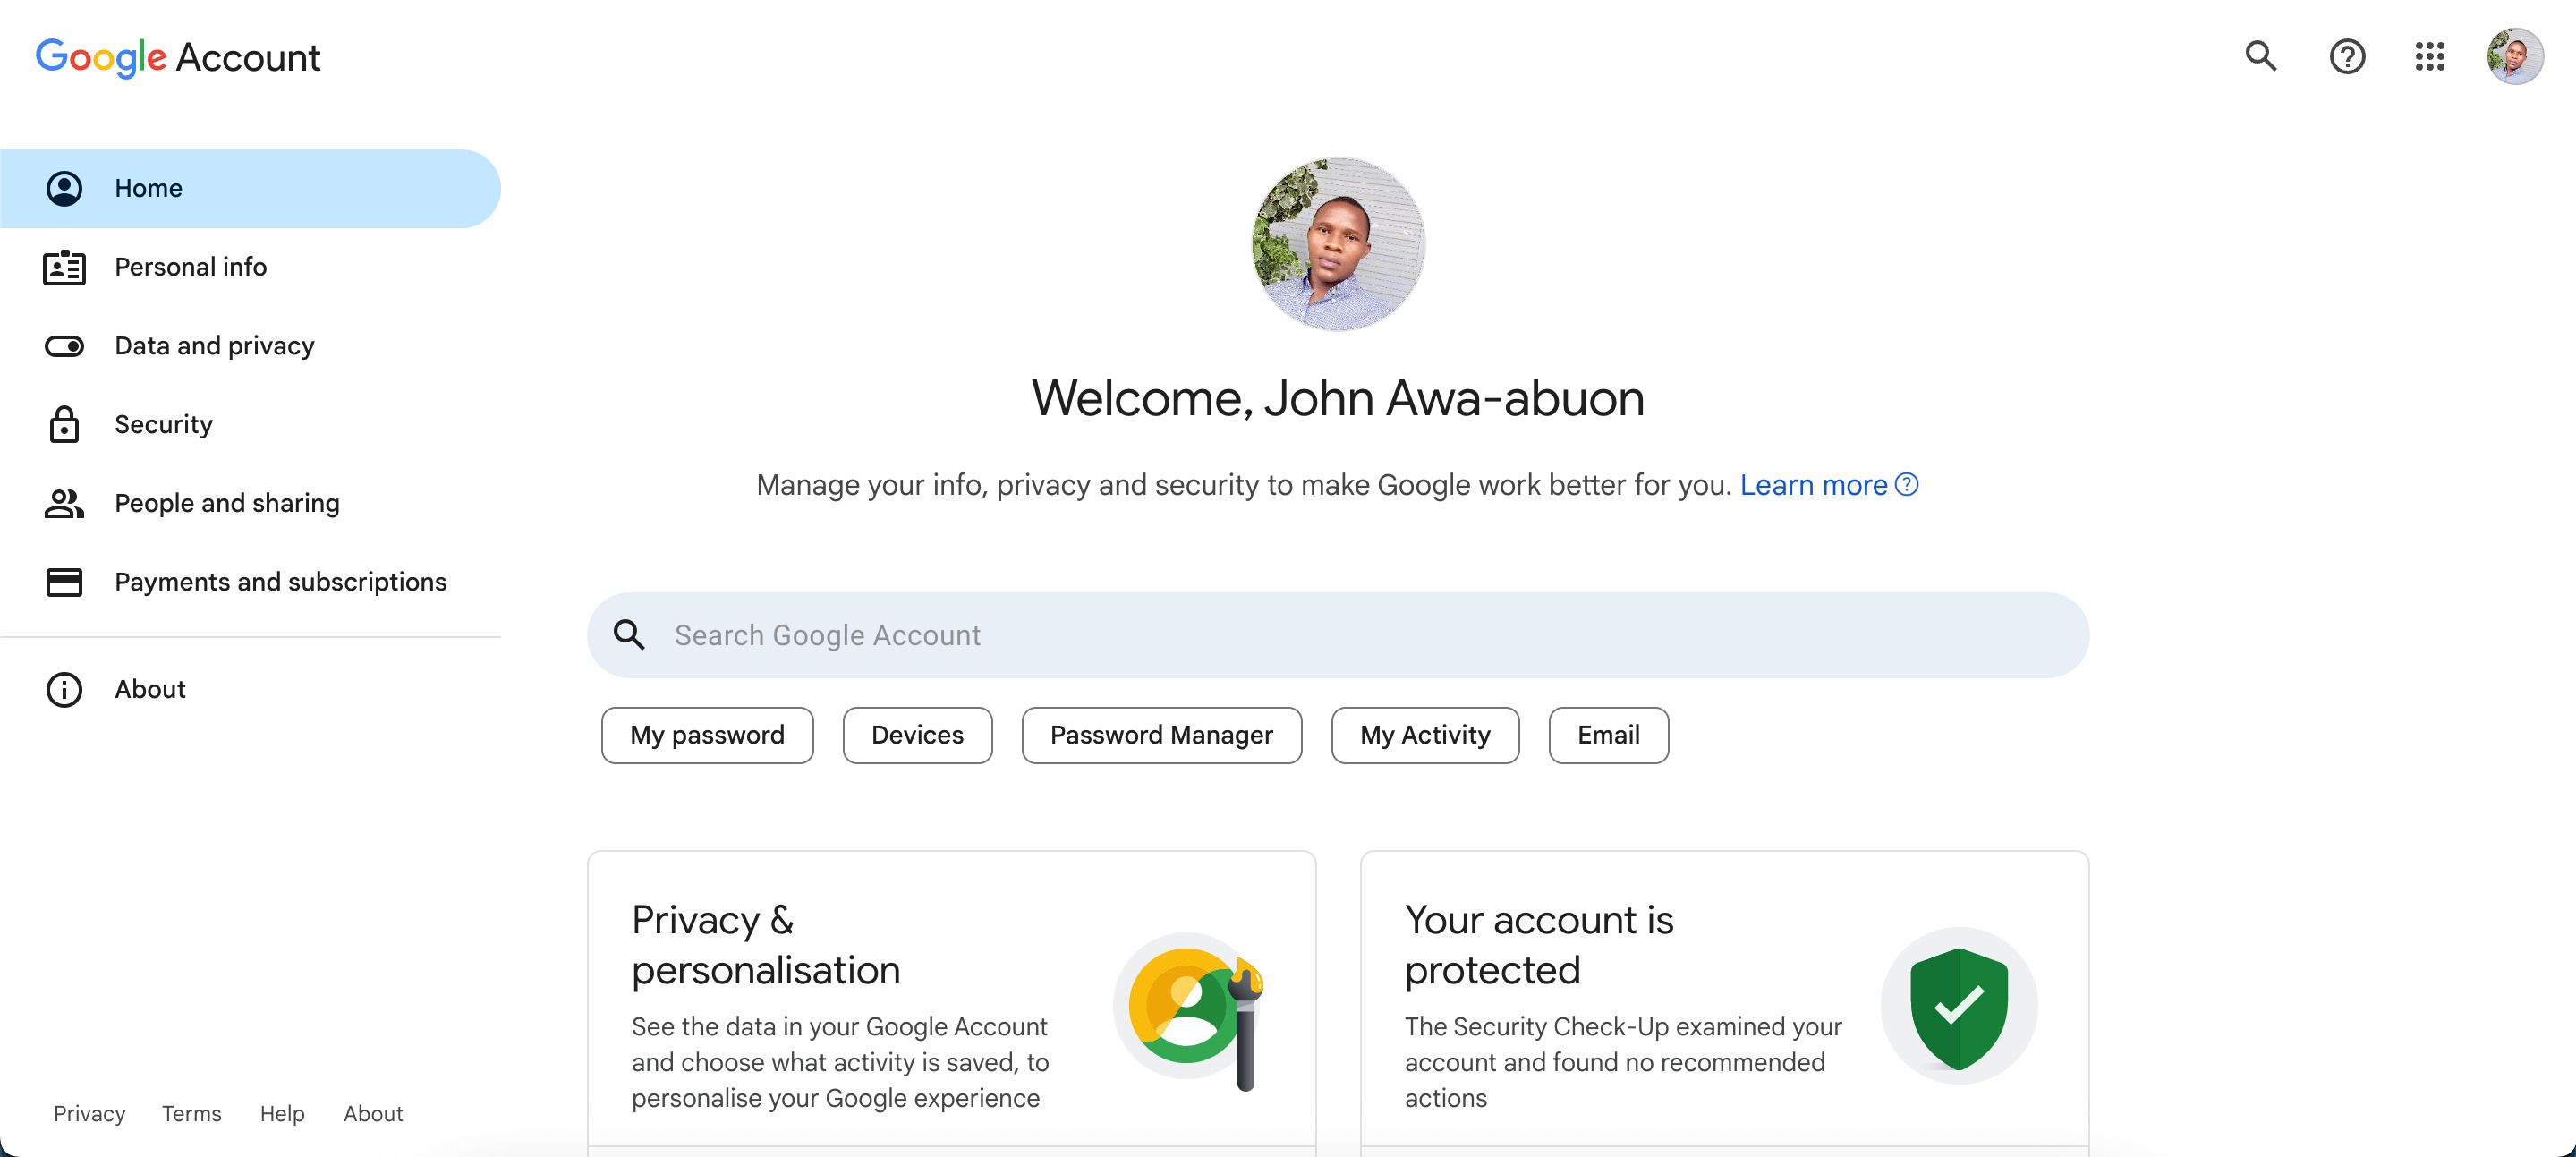Open the Google apps grid launcher

click(x=2429, y=56)
